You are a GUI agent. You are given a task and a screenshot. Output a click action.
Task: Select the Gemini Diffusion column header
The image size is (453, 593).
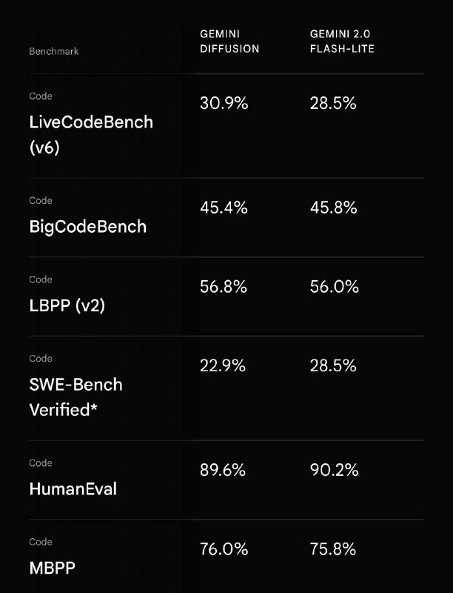tap(229, 42)
